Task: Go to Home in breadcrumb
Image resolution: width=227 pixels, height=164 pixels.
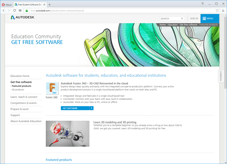Action: [x=163, y=25]
